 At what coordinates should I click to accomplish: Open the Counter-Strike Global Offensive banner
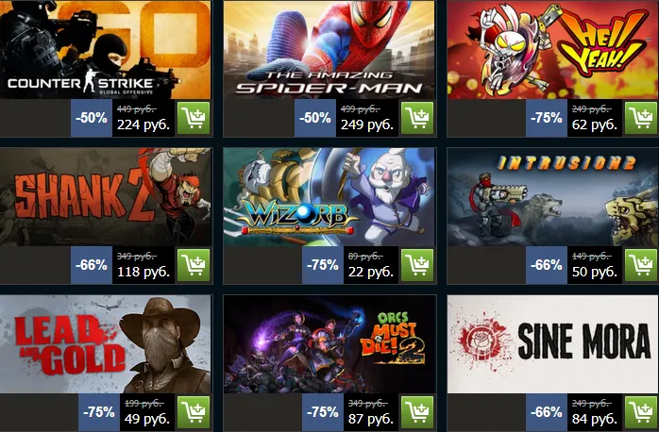coord(105,50)
